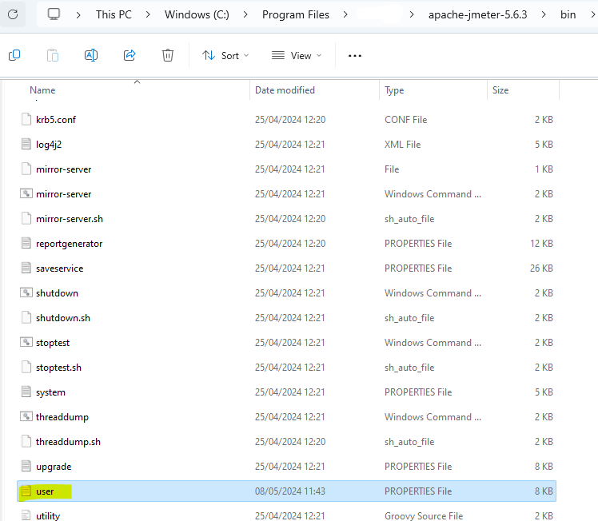Select the stoptest.sh file icon

(26, 367)
